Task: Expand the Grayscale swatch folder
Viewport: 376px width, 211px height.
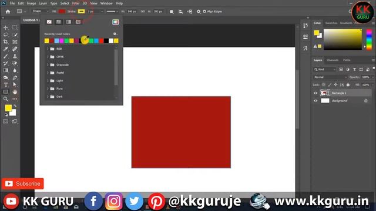Action: pos(48,65)
